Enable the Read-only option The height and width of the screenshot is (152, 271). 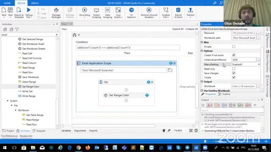(x=234, y=68)
